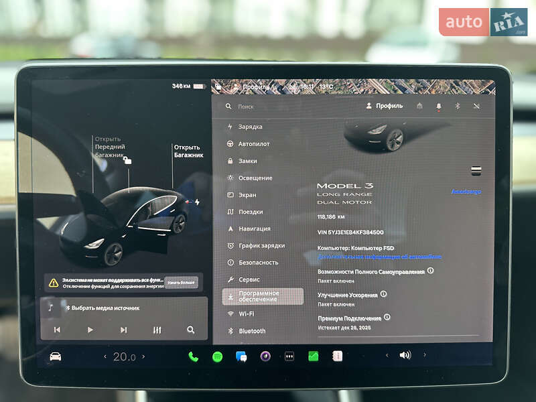Tap the car controls icon in dock
This screenshot has width=536, height=402.
click(56, 356)
